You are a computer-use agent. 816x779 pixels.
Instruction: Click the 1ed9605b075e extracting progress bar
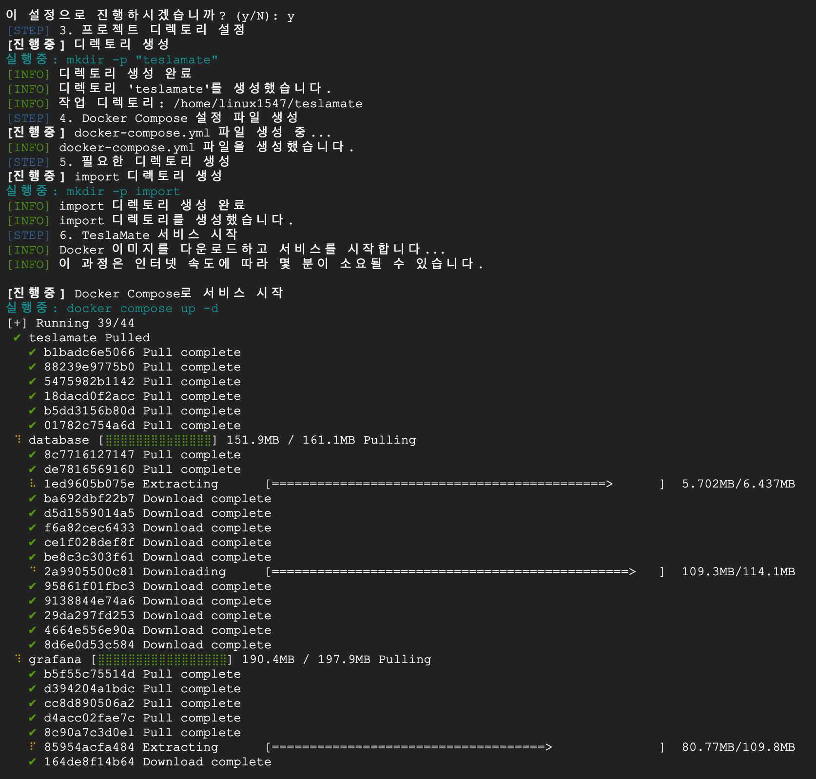tap(466, 484)
